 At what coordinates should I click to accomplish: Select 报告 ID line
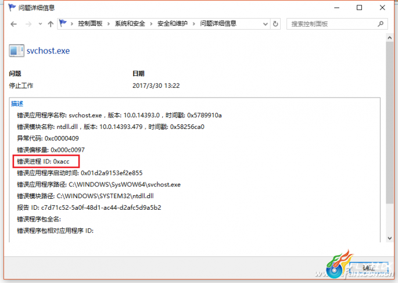(x=89, y=207)
